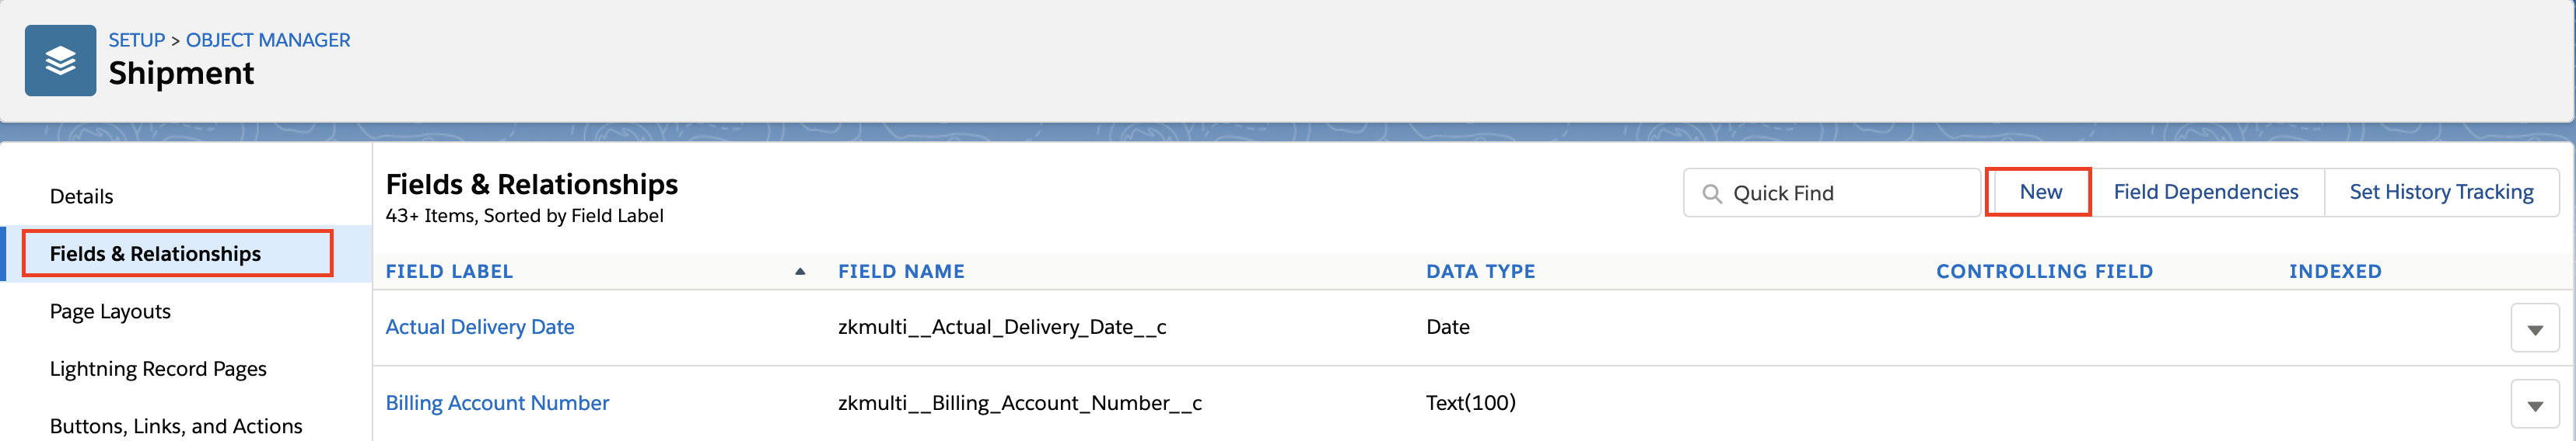Click the Set History Tracking button

point(2440,192)
